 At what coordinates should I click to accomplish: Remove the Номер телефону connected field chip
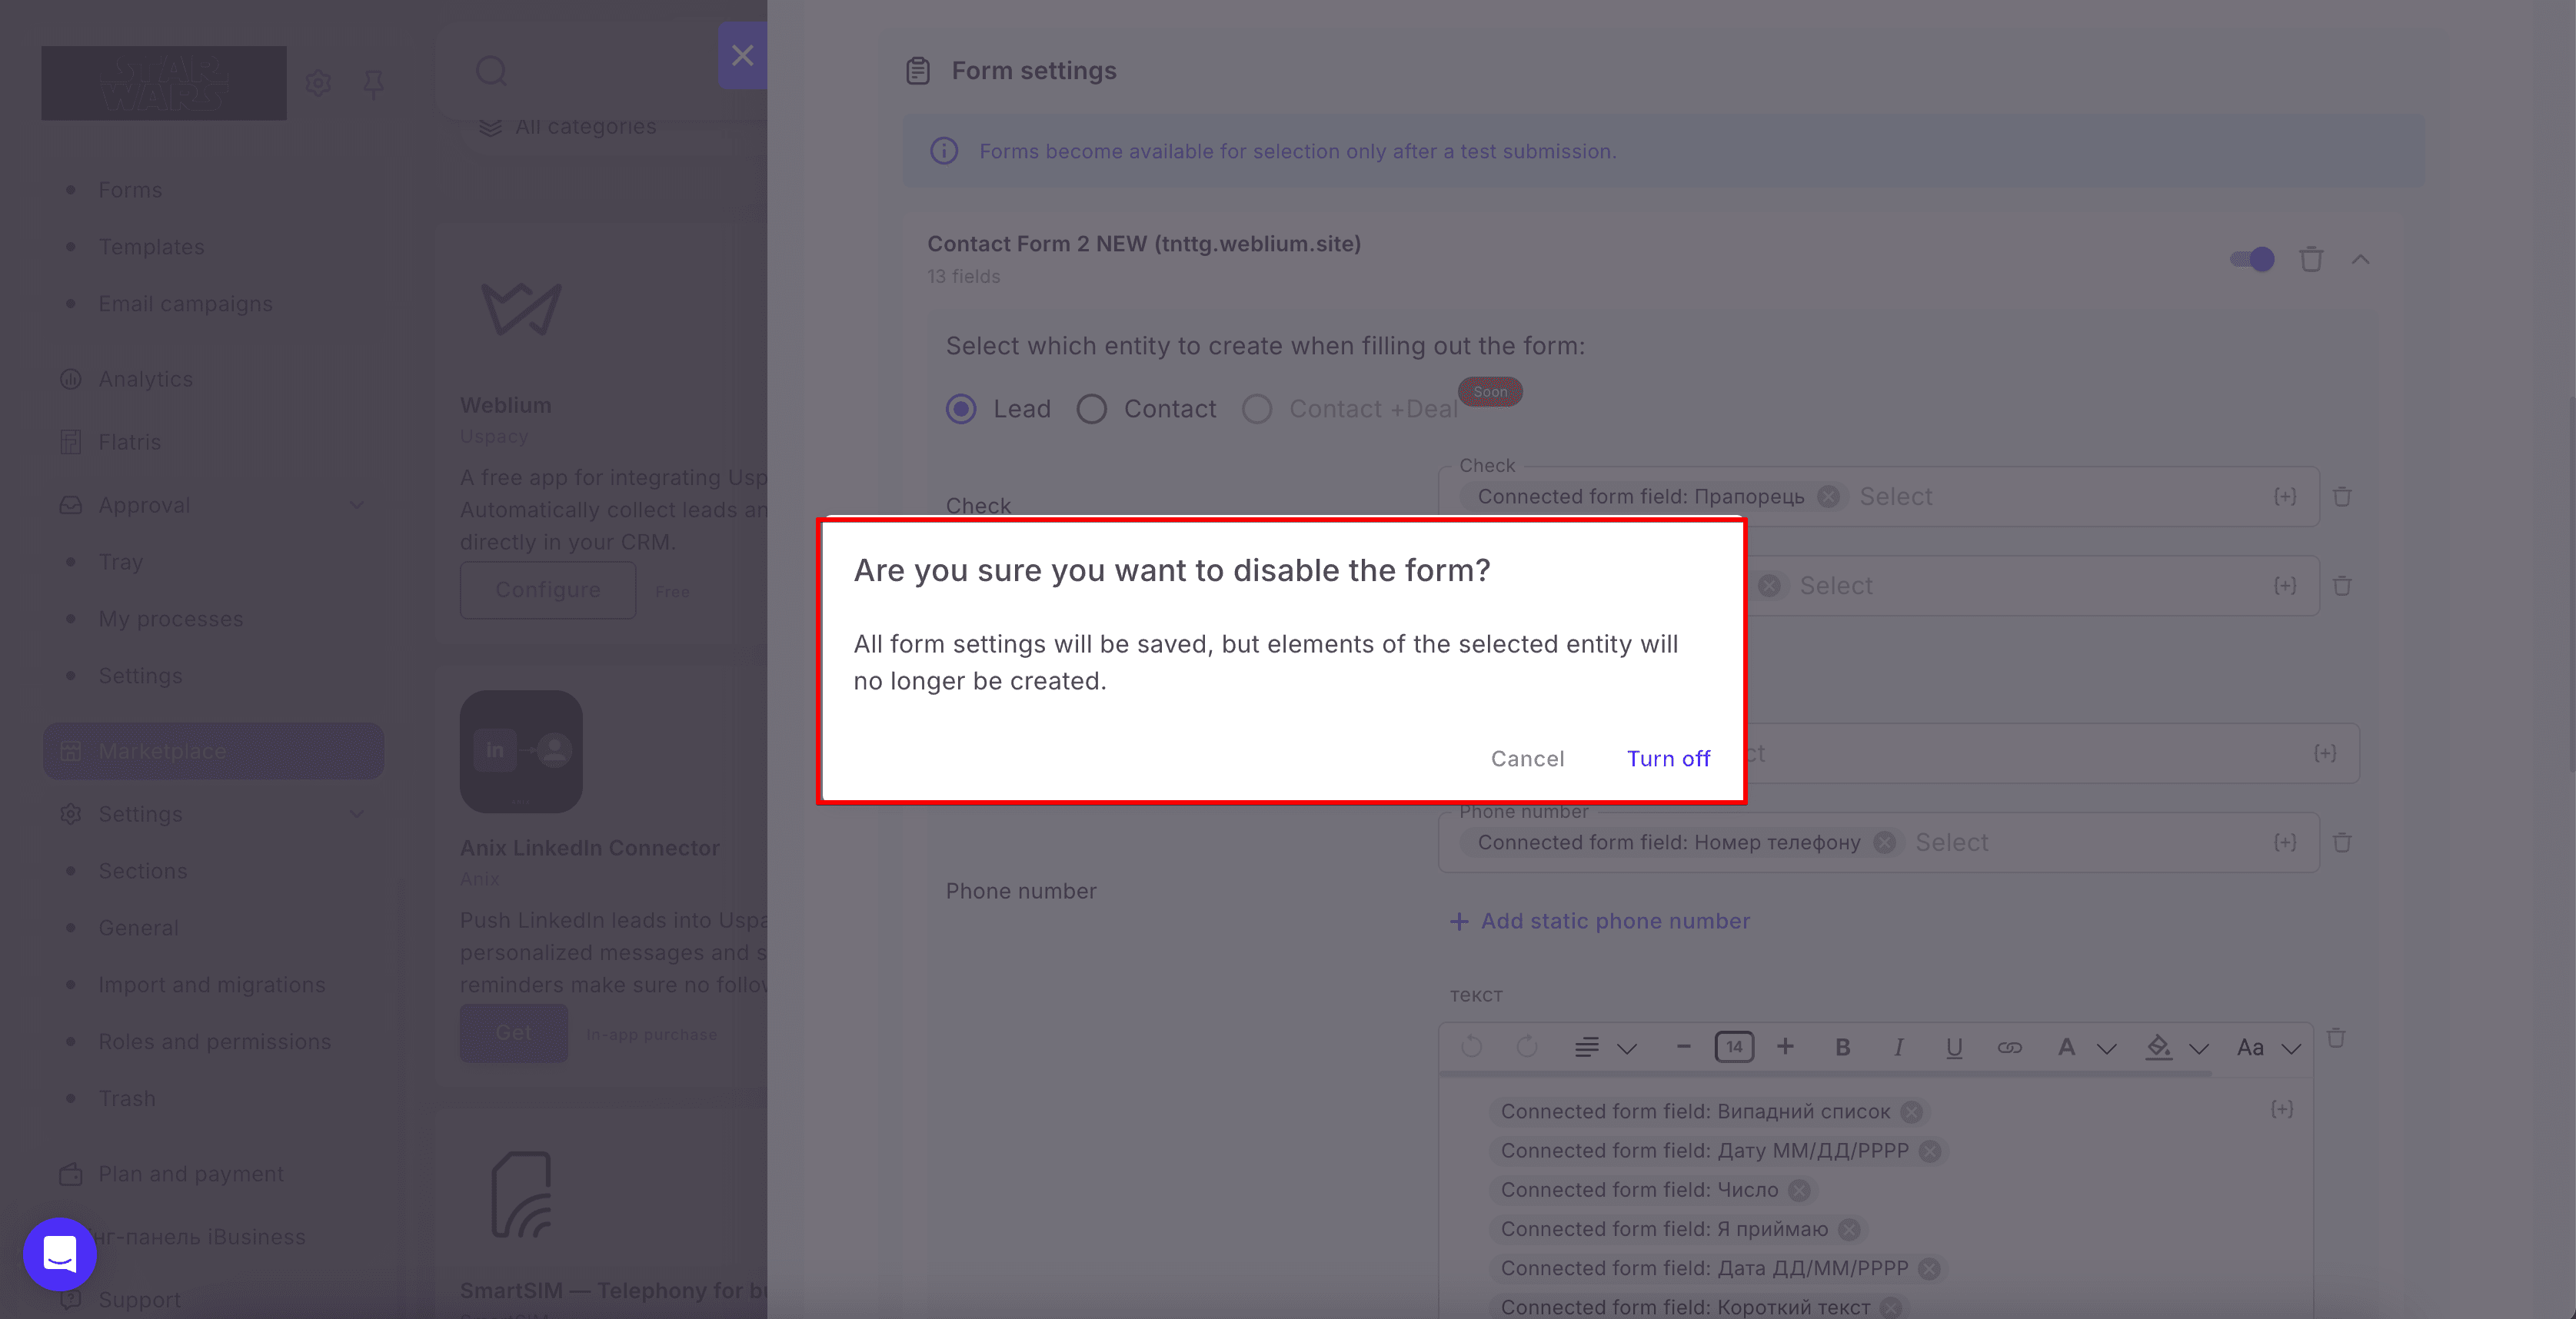tap(1884, 842)
